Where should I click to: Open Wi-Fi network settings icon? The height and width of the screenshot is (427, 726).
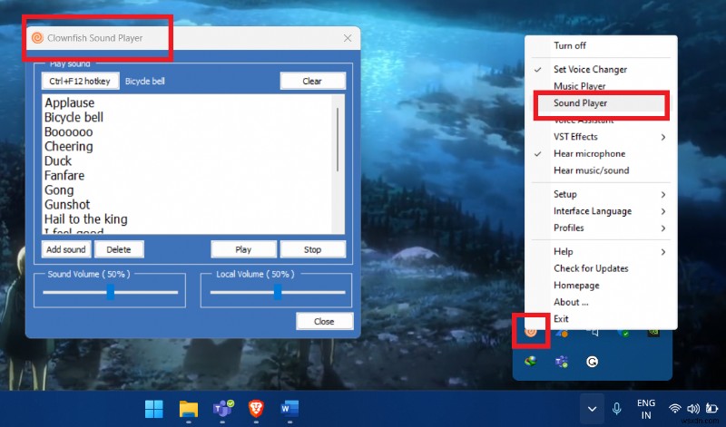point(675,409)
